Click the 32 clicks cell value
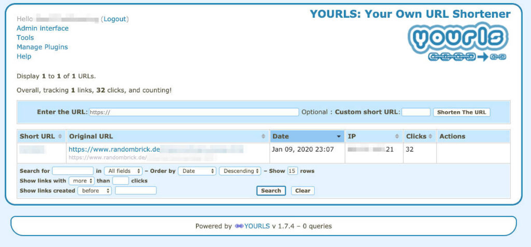This screenshot has height=247, width=531. (x=410, y=149)
